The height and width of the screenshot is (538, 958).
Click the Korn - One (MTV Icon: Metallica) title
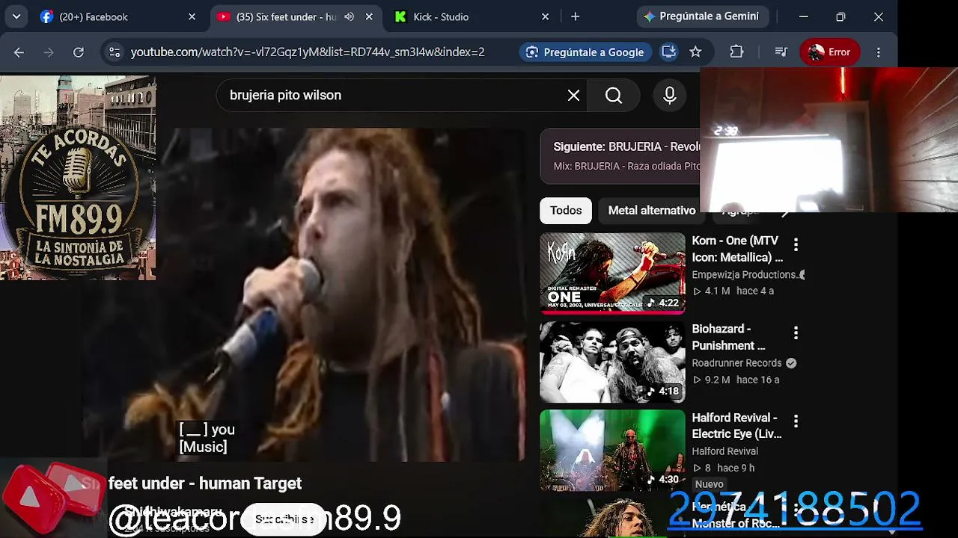pyautogui.click(x=737, y=249)
